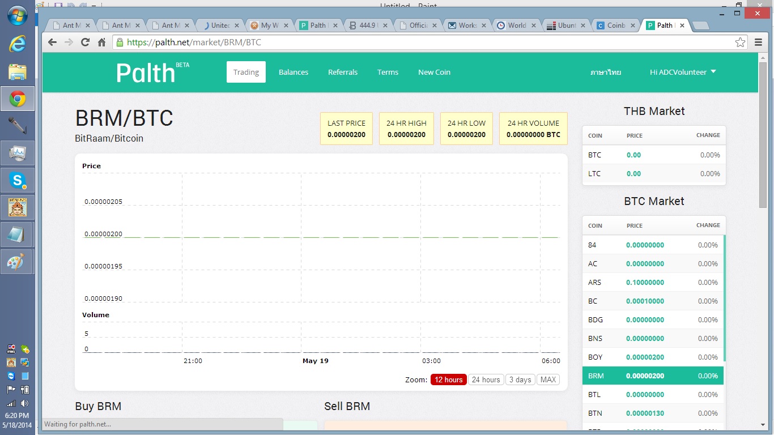Viewport: 774px width, 435px height.
Task: Open the volume speaker tray icon
Action: [x=24, y=403]
